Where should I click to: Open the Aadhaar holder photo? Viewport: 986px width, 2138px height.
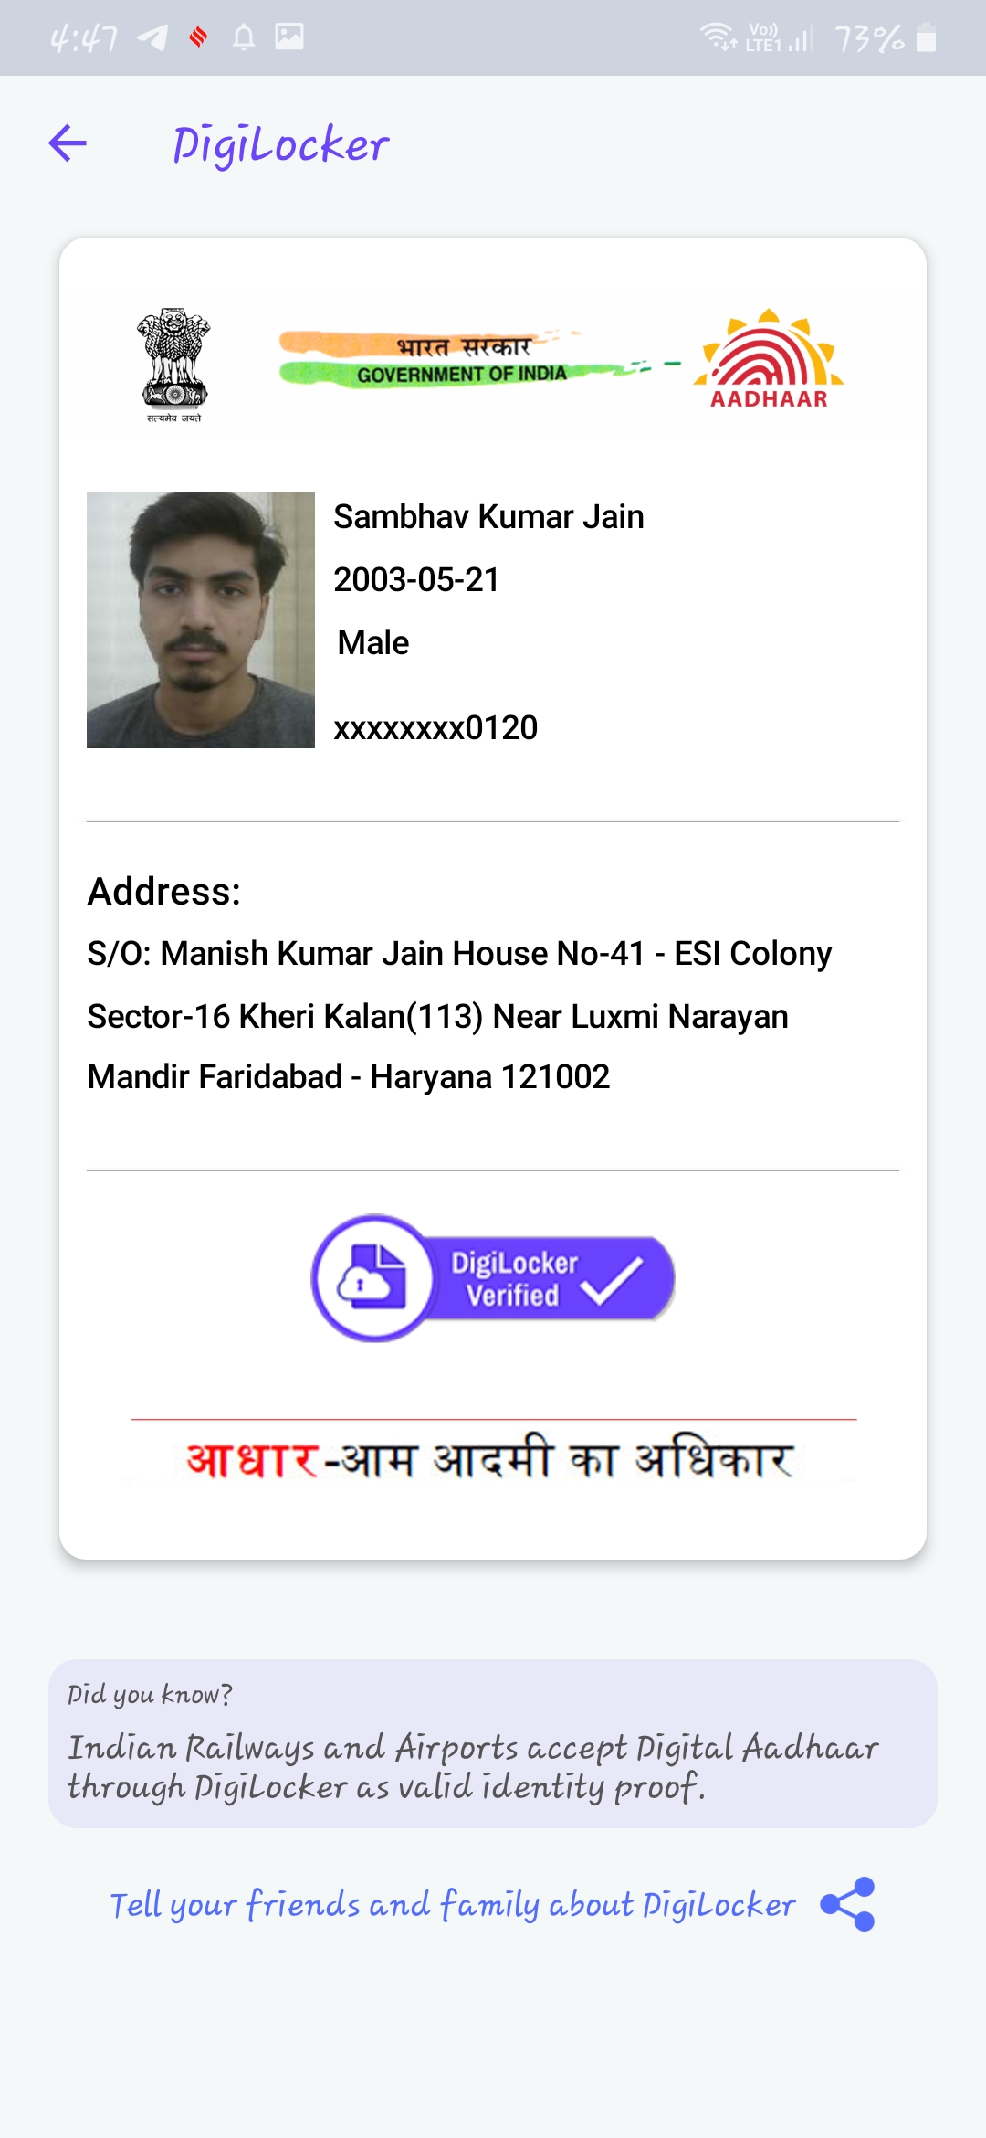tap(201, 620)
